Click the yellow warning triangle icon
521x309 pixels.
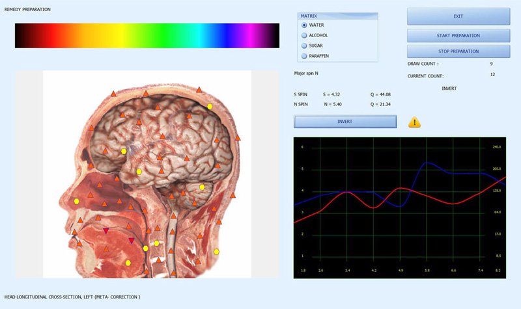point(414,122)
